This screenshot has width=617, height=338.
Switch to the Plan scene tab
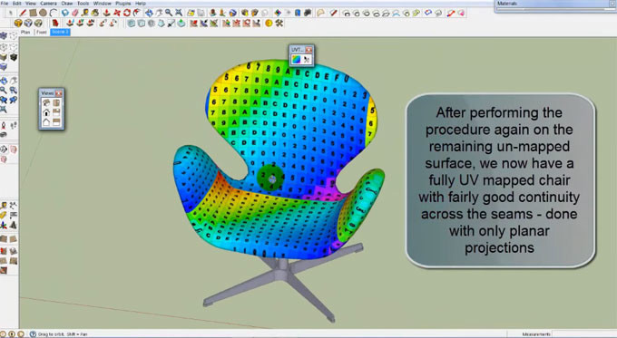(x=25, y=32)
